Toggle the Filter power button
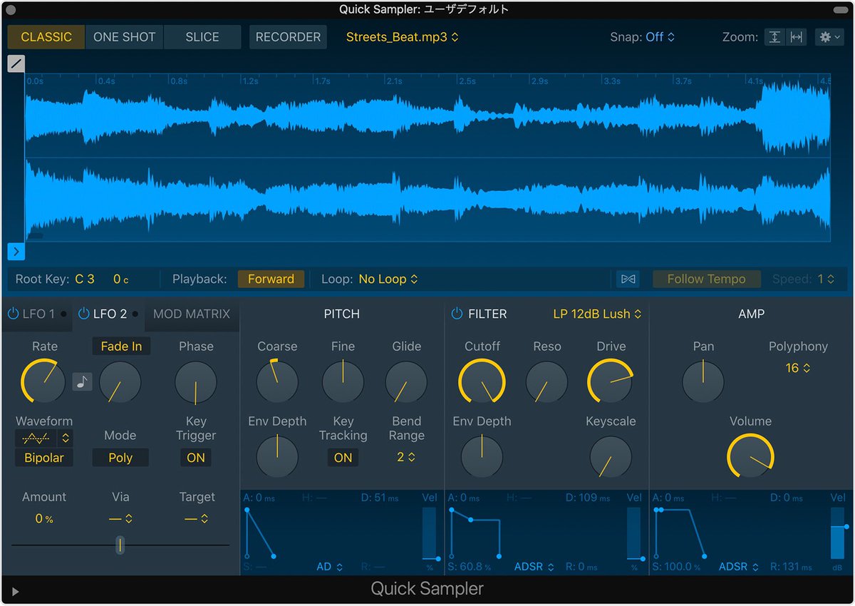Image resolution: width=855 pixels, height=606 pixels. (457, 314)
